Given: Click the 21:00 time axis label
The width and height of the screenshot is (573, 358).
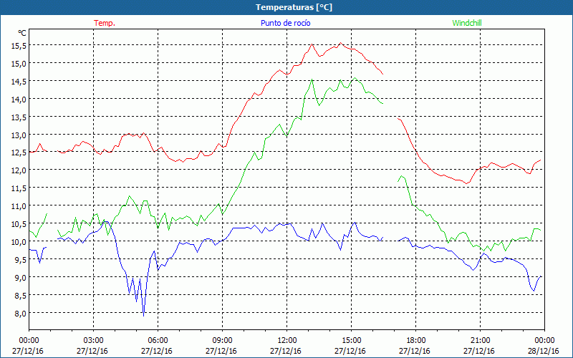Looking at the screenshot, I should [480, 341].
